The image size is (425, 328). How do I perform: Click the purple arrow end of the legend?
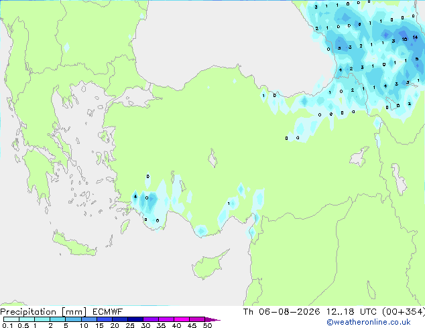point(213,319)
